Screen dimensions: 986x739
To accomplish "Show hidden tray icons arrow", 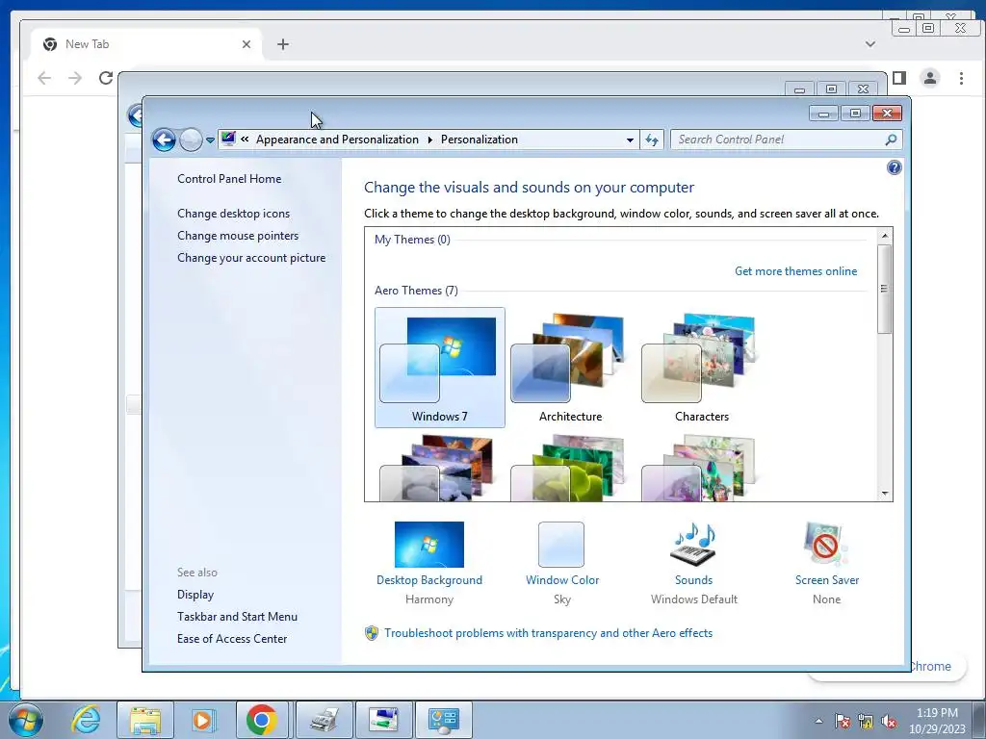I will point(818,722).
